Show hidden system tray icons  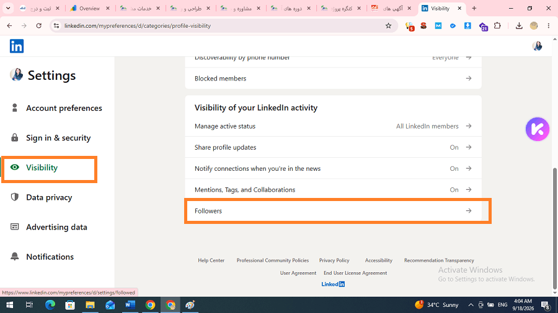tap(471, 305)
